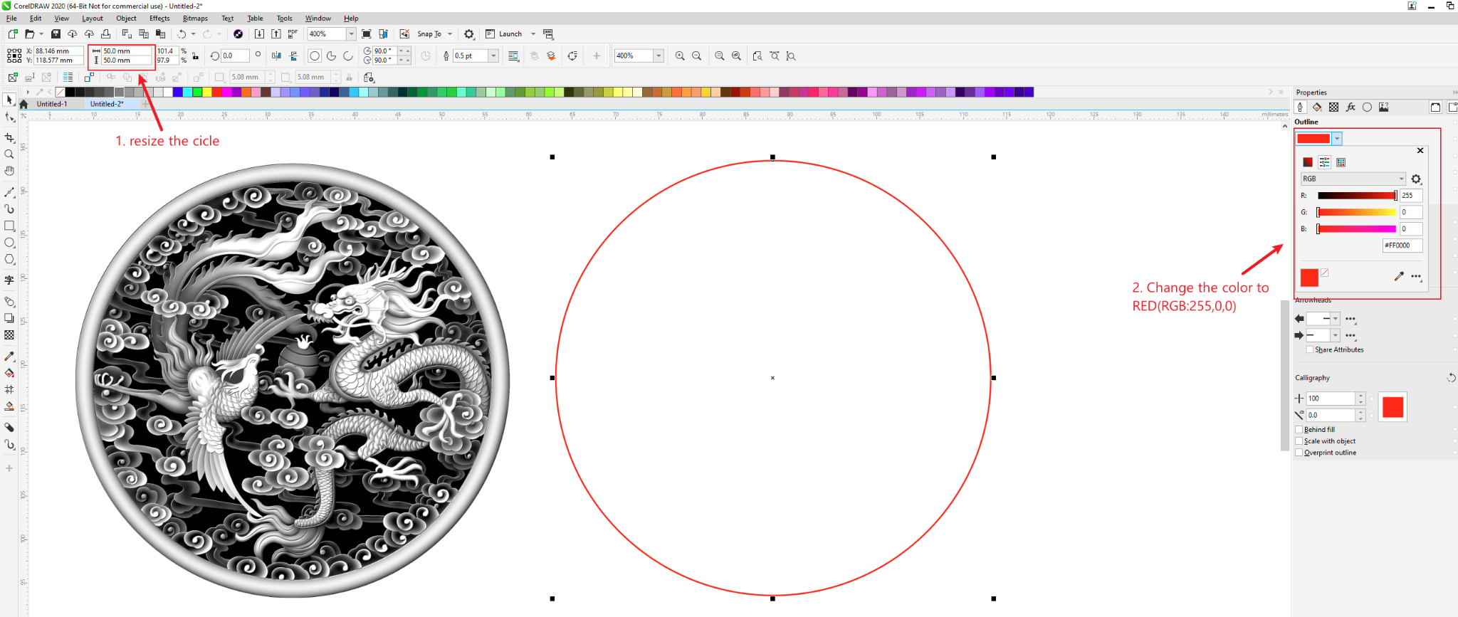Open the Fill tab in Properties

click(x=1317, y=107)
